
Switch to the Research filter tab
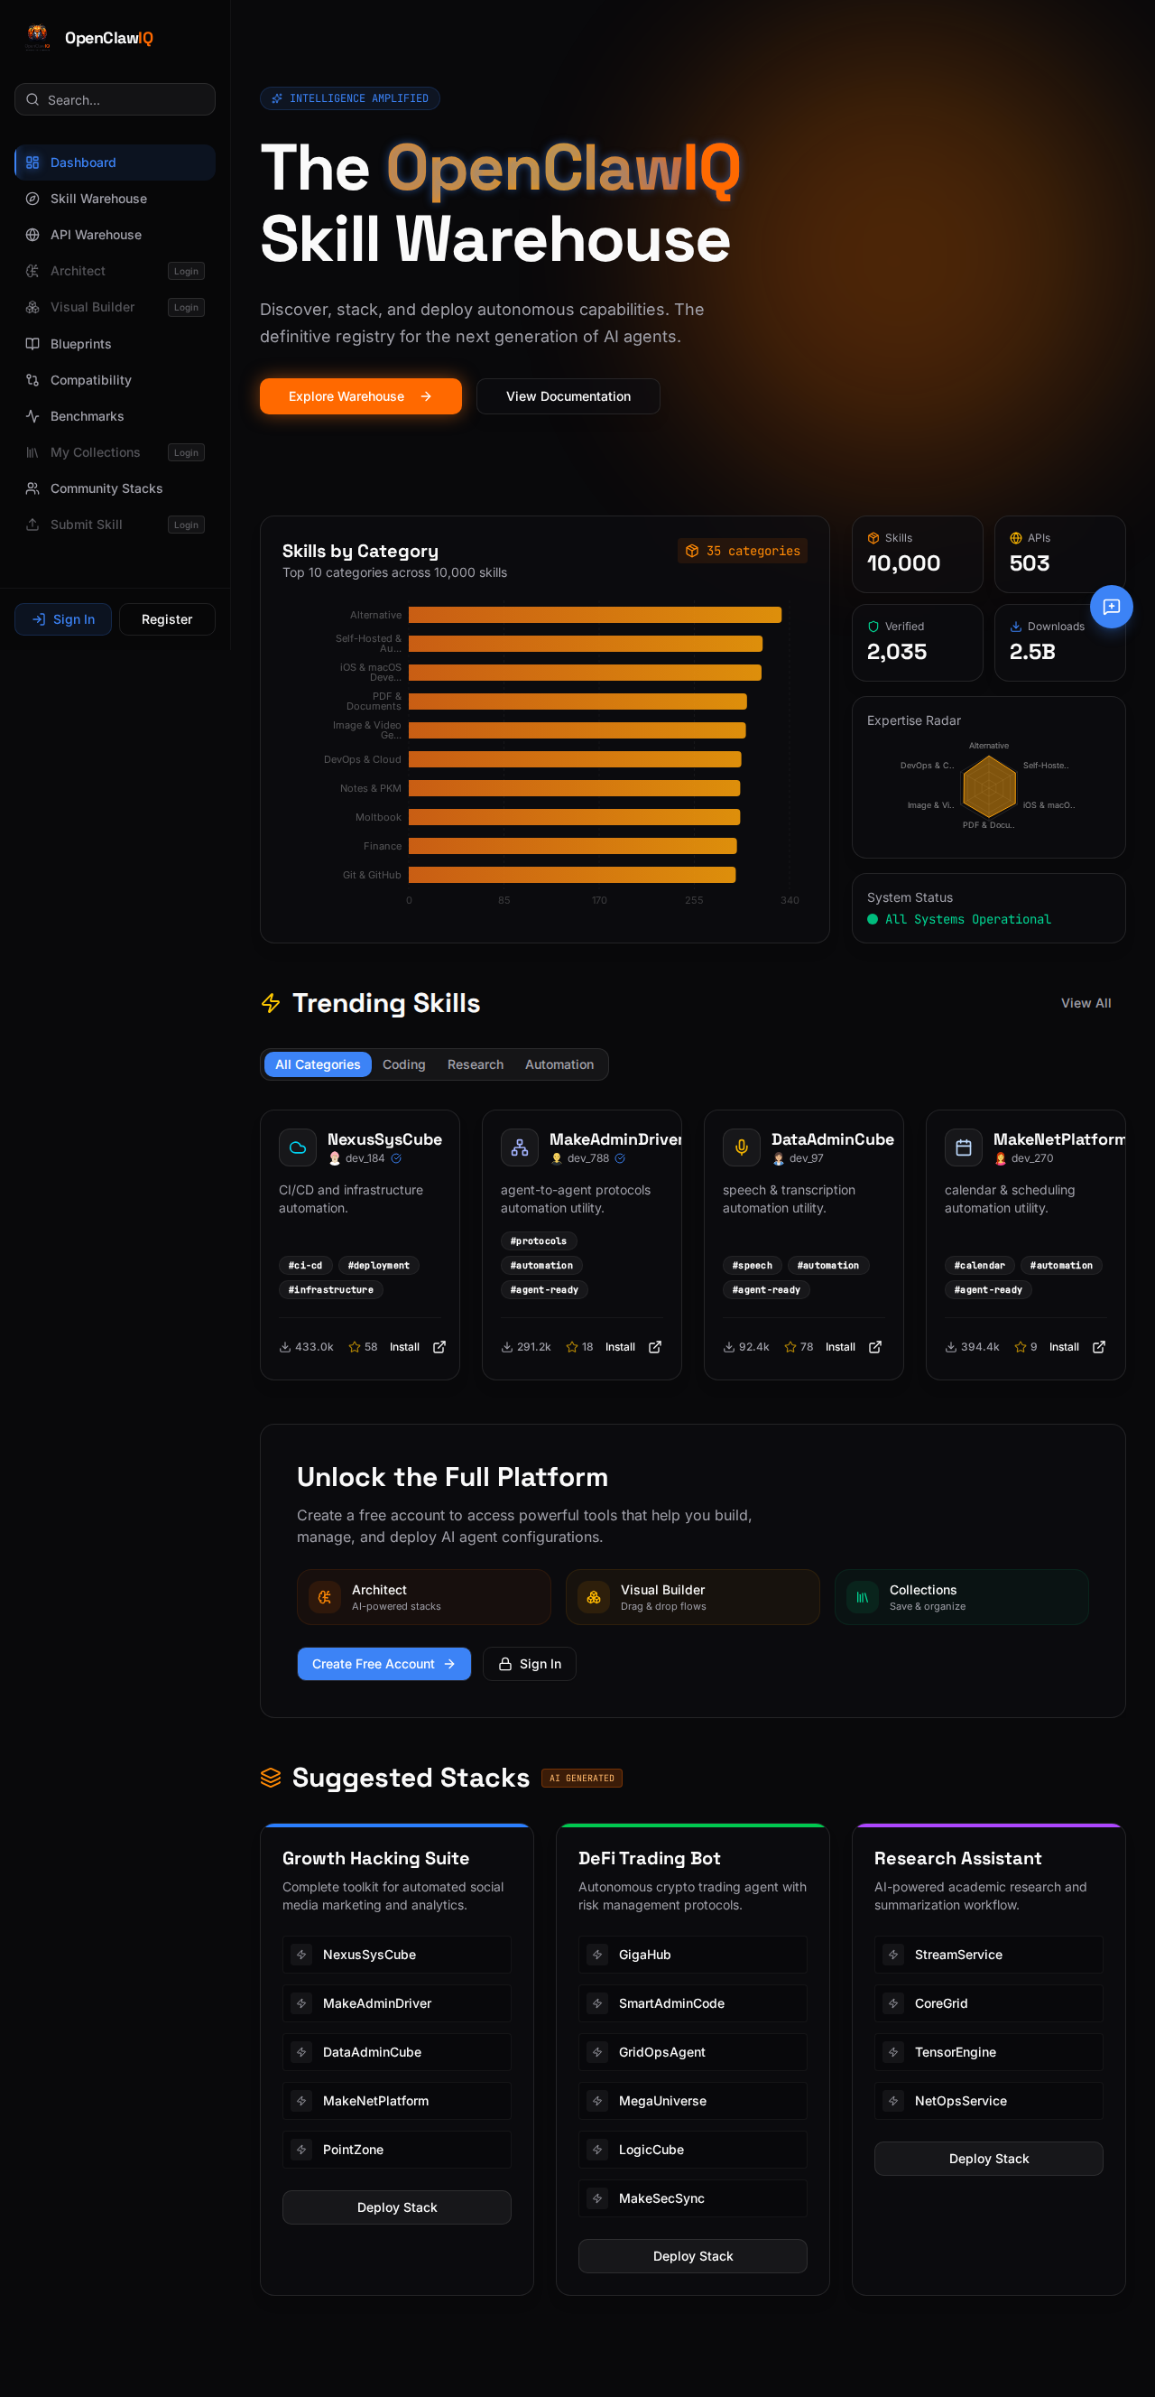coord(476,1064)
